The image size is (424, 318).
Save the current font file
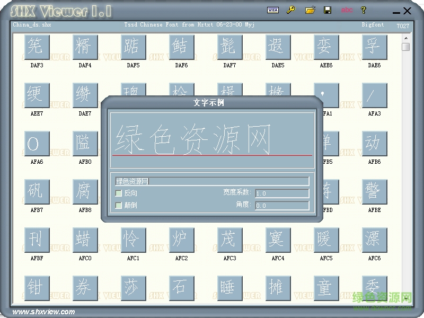pos(328,10)
